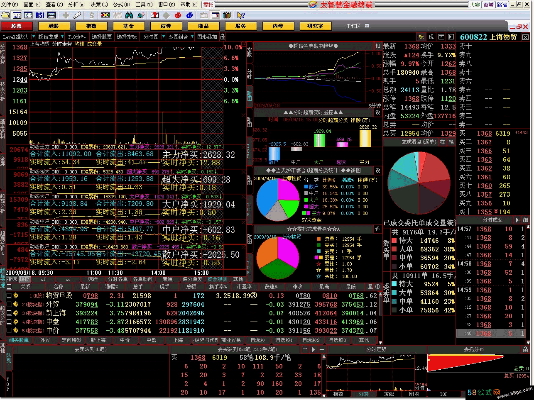Select the ruler measurement tool icon

coord(77,15)
